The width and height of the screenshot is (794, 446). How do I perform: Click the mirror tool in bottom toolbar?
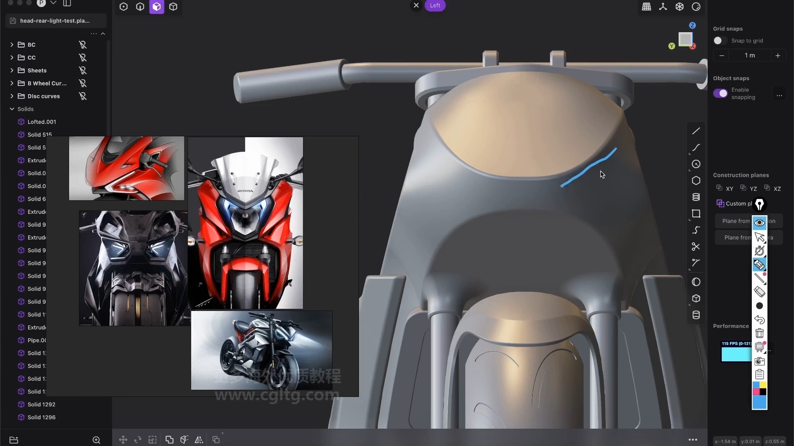[199, 440]
